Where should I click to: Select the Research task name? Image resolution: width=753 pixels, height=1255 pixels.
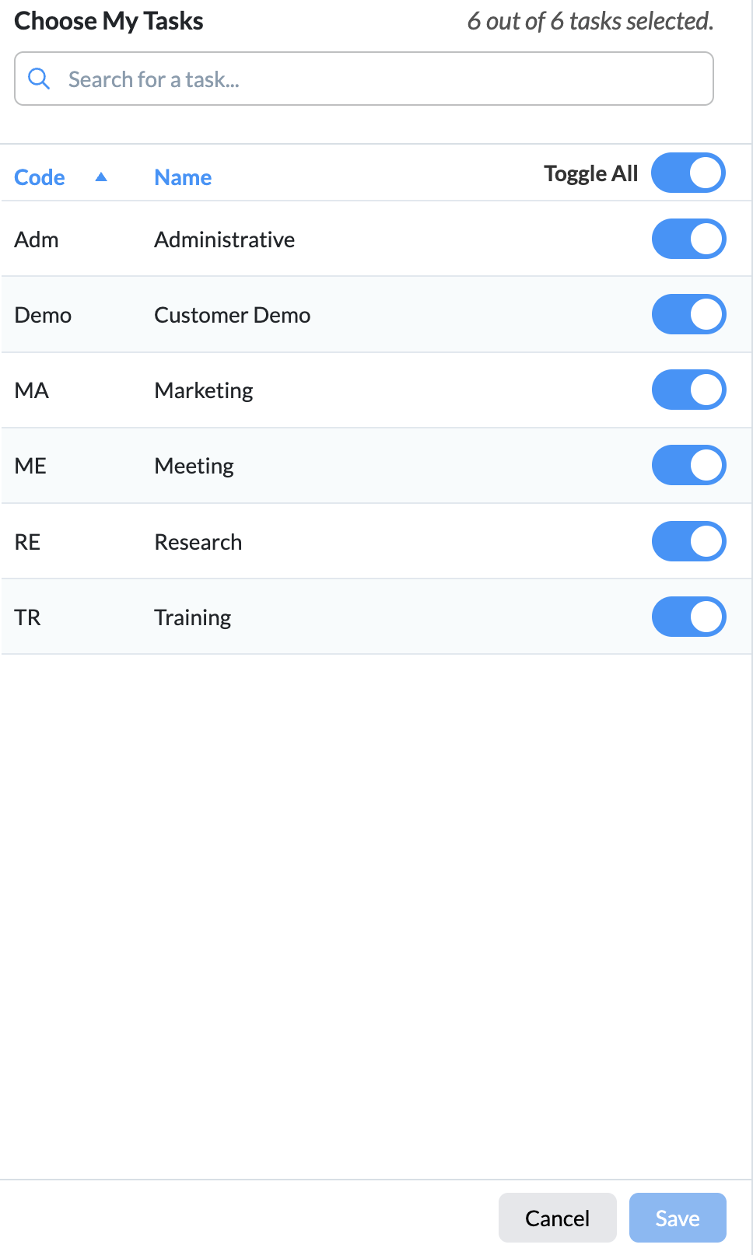click(198, 542)
